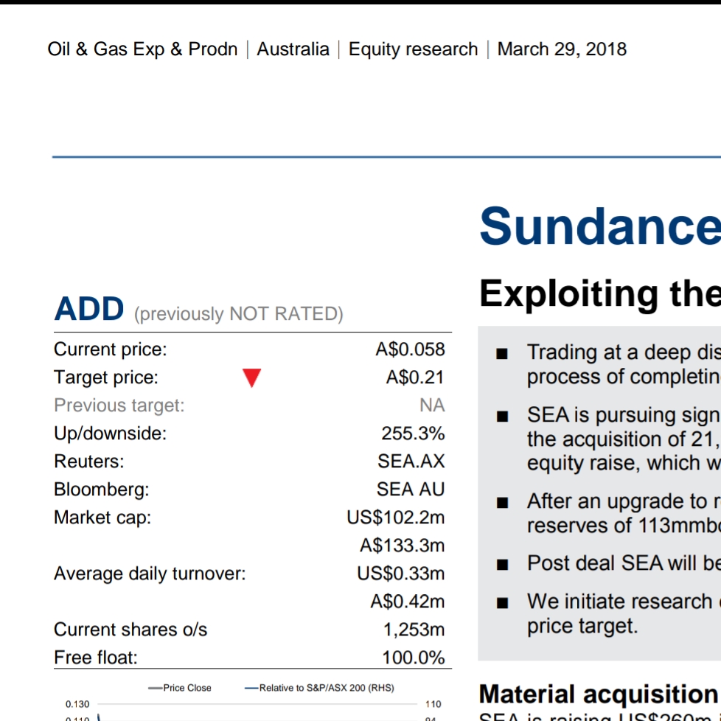Select shares outstanding value '1,253m'
721x721 pixels.
coord(414,630)
